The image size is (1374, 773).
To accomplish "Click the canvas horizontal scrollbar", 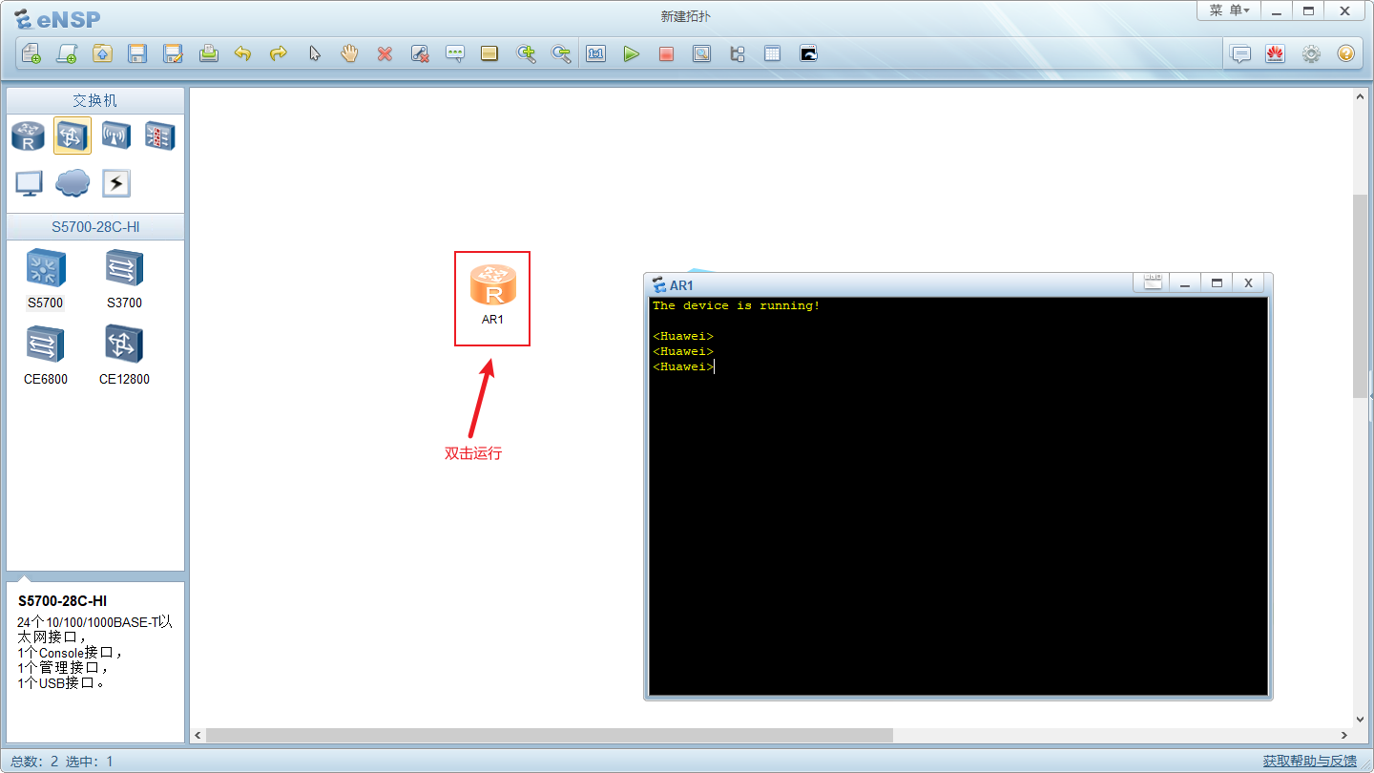I will (549, 735).
